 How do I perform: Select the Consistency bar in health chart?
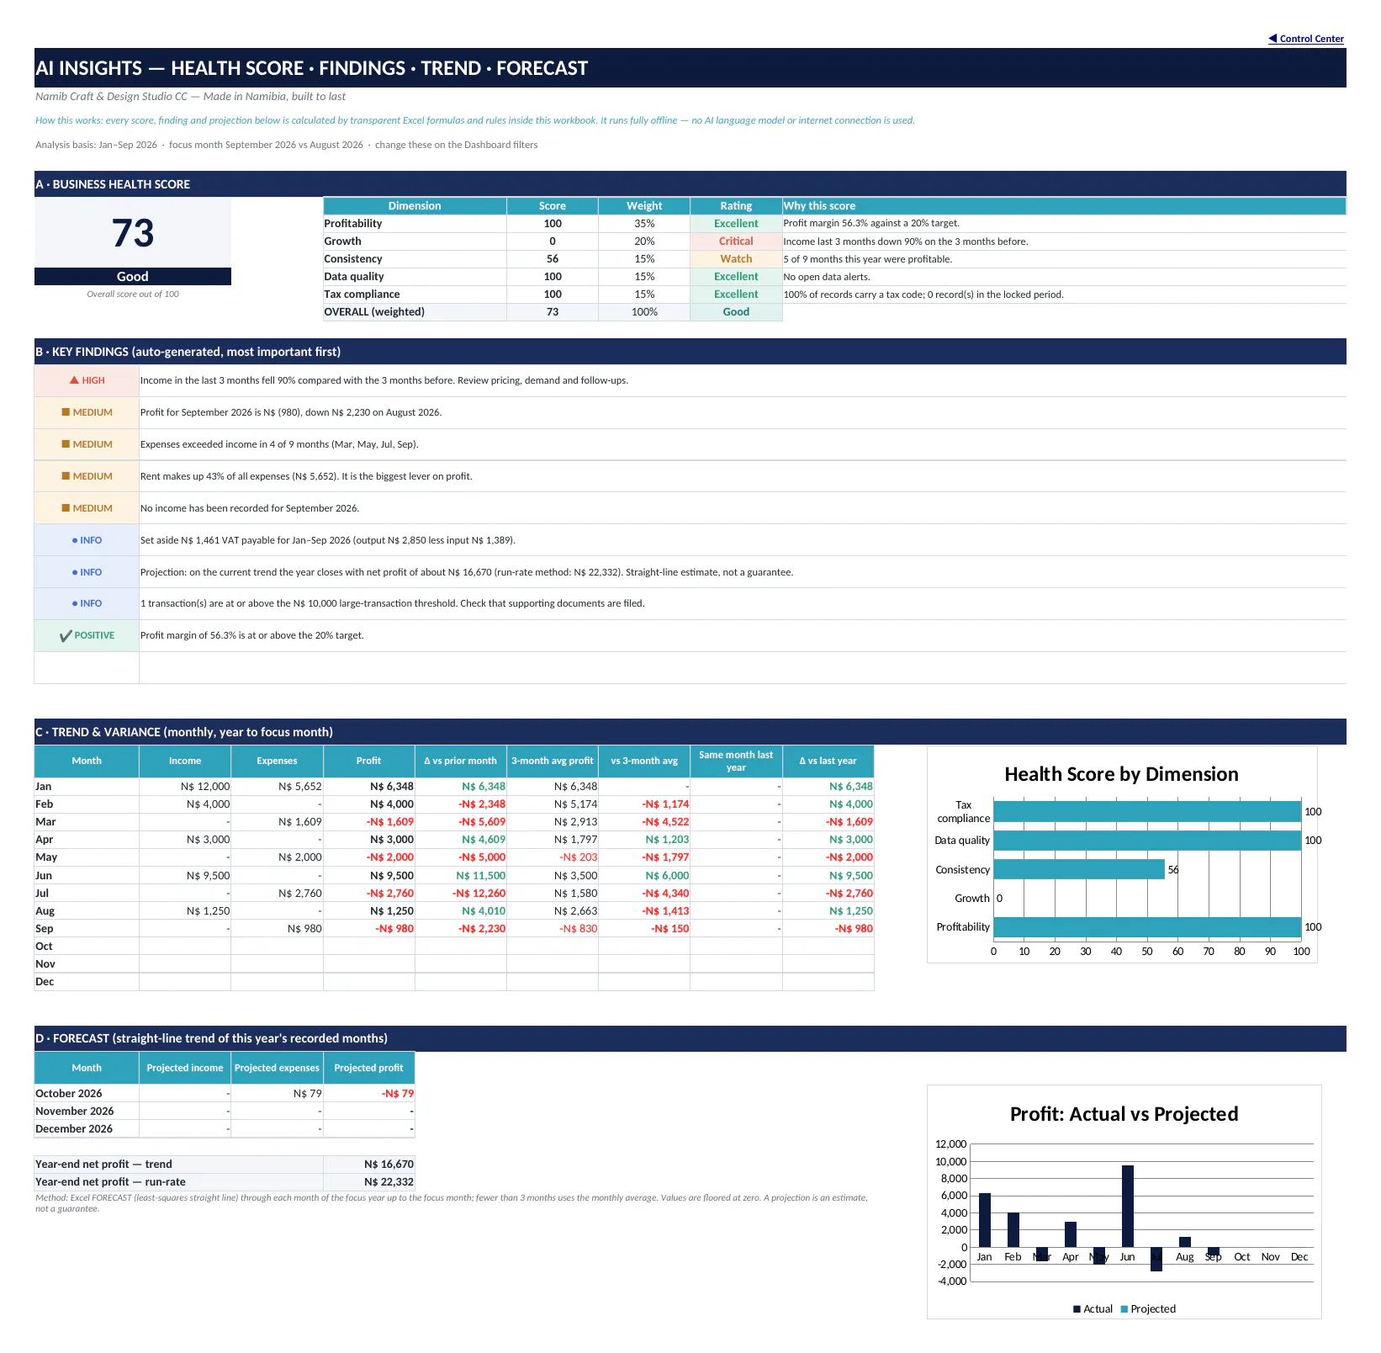1079,869
